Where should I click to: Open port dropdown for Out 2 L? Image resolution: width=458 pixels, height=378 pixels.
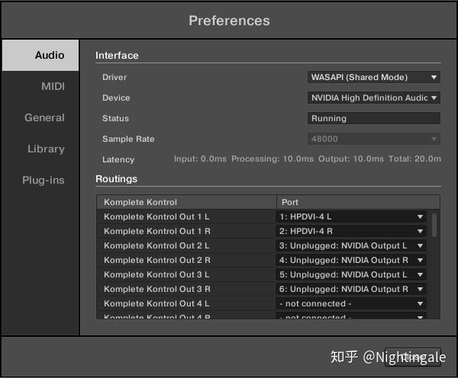(x=350, y=245)
